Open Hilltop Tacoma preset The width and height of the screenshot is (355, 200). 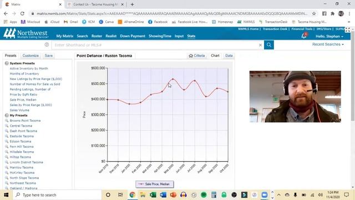[20, 157]
